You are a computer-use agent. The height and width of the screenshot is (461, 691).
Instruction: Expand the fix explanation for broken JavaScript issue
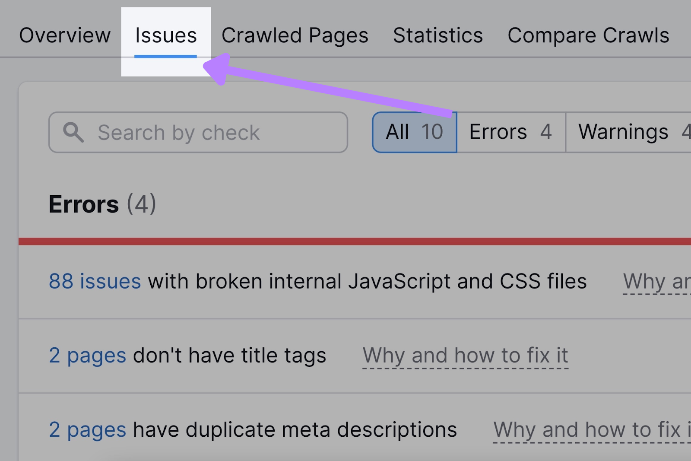[x=656, y=281]
